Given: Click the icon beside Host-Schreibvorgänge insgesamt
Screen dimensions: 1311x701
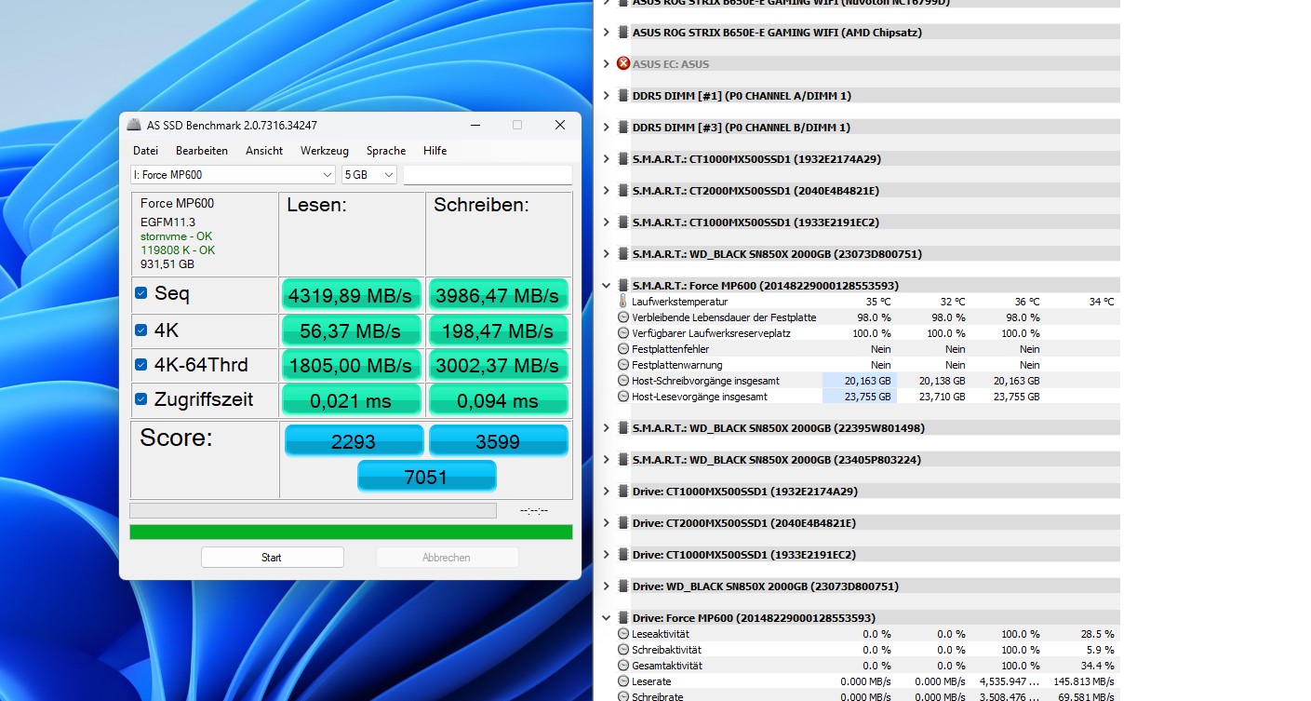Looking at the screenshot, I should (623, 381).
